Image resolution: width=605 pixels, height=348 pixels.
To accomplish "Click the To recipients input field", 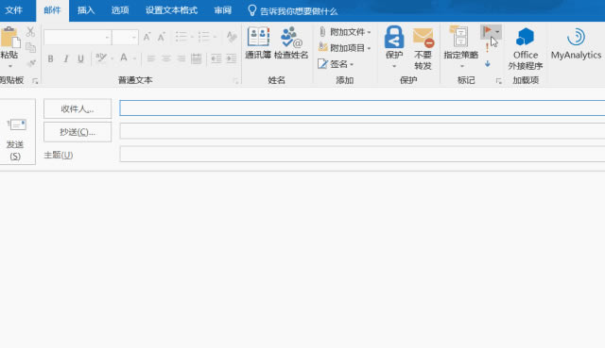I will pos(362,108).
